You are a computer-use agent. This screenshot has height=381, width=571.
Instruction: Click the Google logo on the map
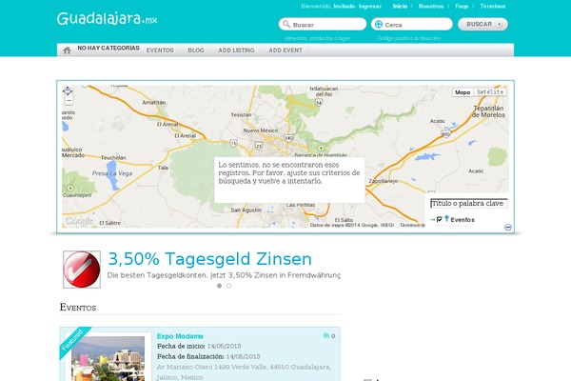coord(79,221)
